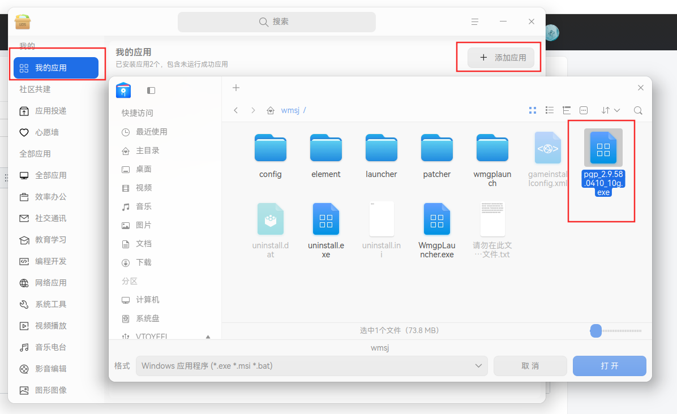Close the file chooser dialog
677x414 pixels.
click(641, 88)
